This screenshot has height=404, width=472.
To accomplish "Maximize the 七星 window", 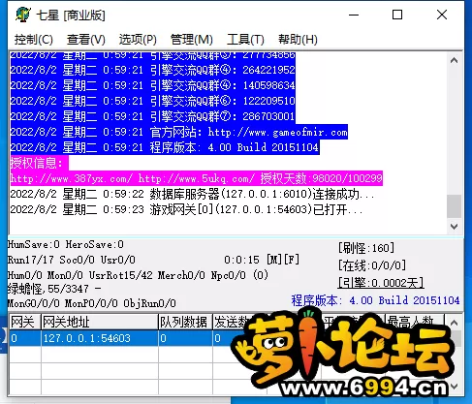I will (397, 15).
